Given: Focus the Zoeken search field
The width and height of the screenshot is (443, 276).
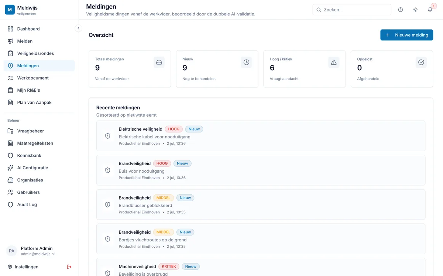Looking at the screenshot, I should pyautogui.click(x=352, y=10).
